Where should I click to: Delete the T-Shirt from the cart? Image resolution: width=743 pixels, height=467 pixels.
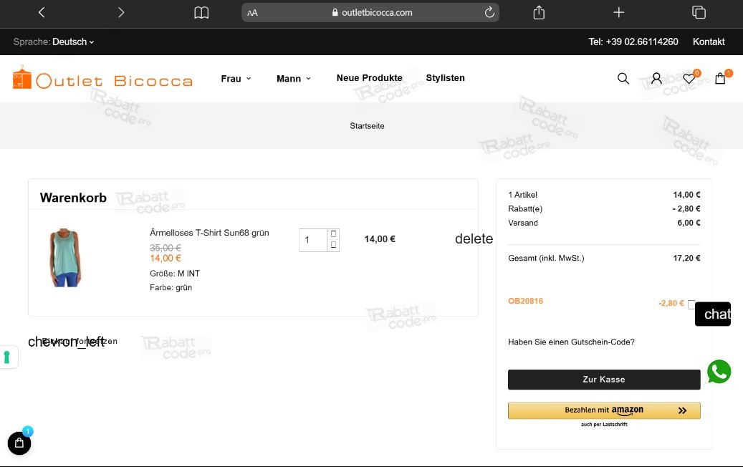pyautogui.click(x=474, y=239)
